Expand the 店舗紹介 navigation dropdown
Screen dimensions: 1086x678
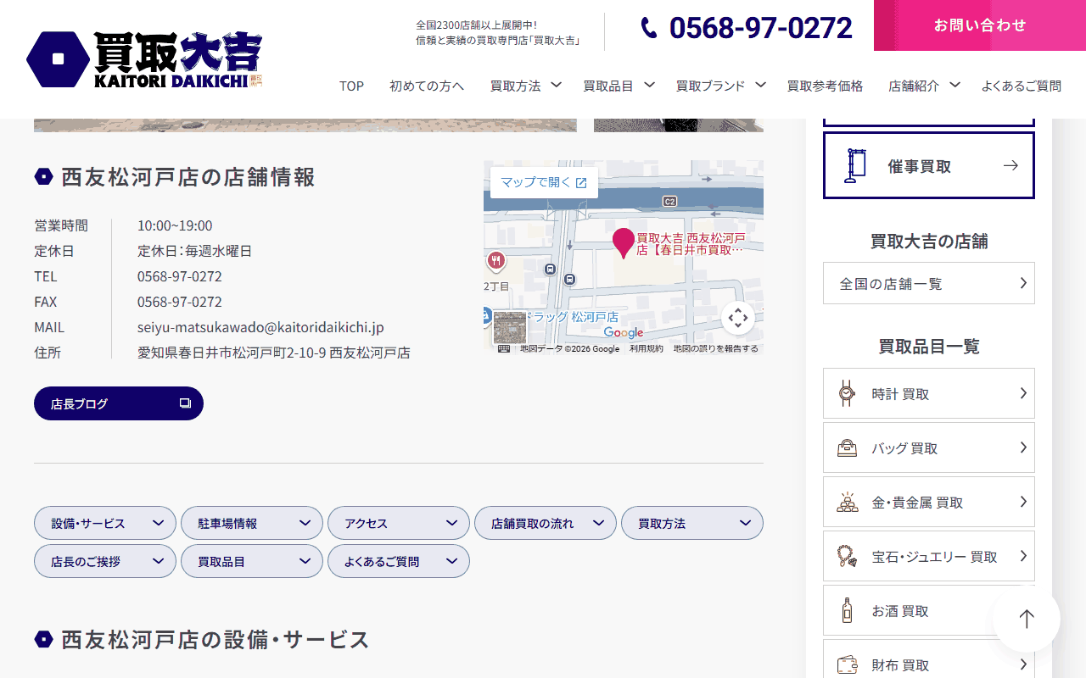tap(924, 86)
